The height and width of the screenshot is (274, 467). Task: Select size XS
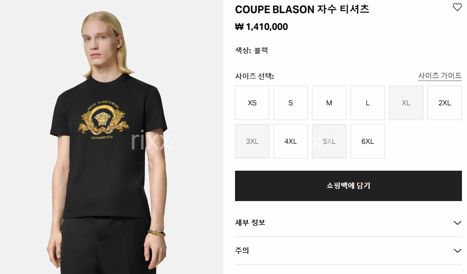point(252,103)
